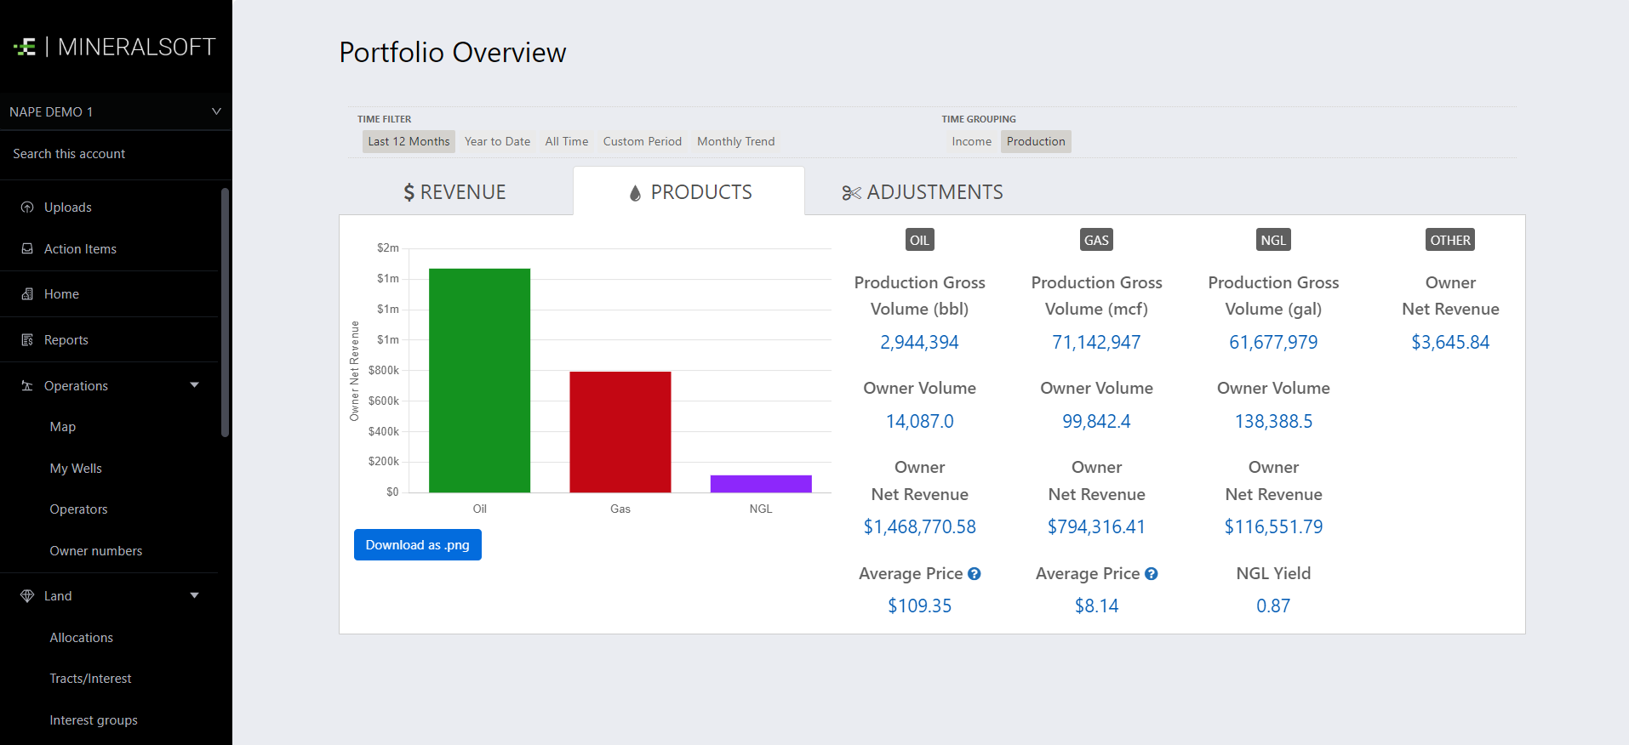1629x745 pixels.
Task: Select the Year to Date time filter
Action: pyautogui.click(x=497, y=141)
